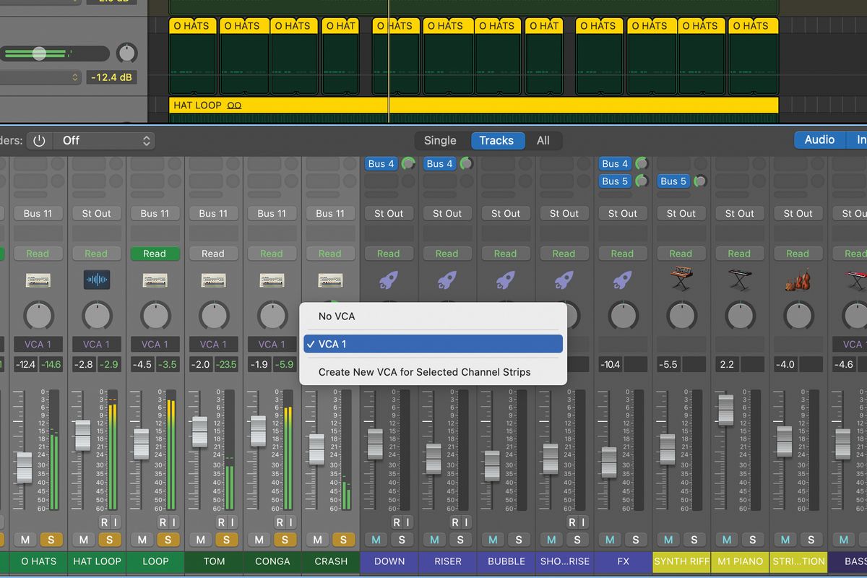Unsolo the TOM channel
Viewport: 867px width, 578px height.
tap(227, 540)
